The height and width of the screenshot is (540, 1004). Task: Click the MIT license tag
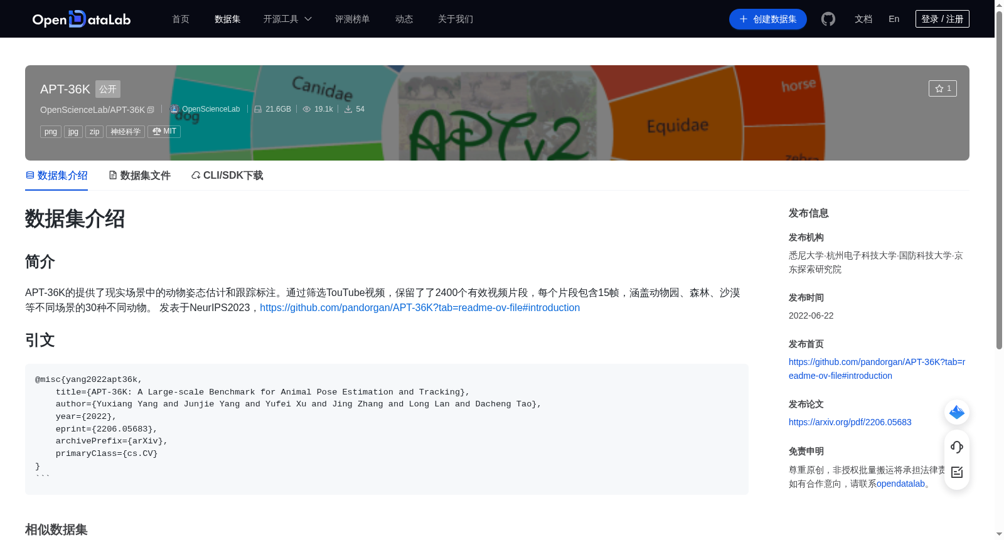pyautogui.click(x=164, y=132)
